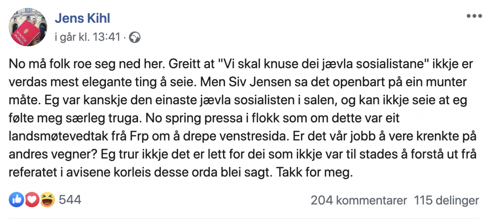This screenshot has width=484, height=219.
Task: Show who reacted via the 544 count
Action: [x=70, y=200]
